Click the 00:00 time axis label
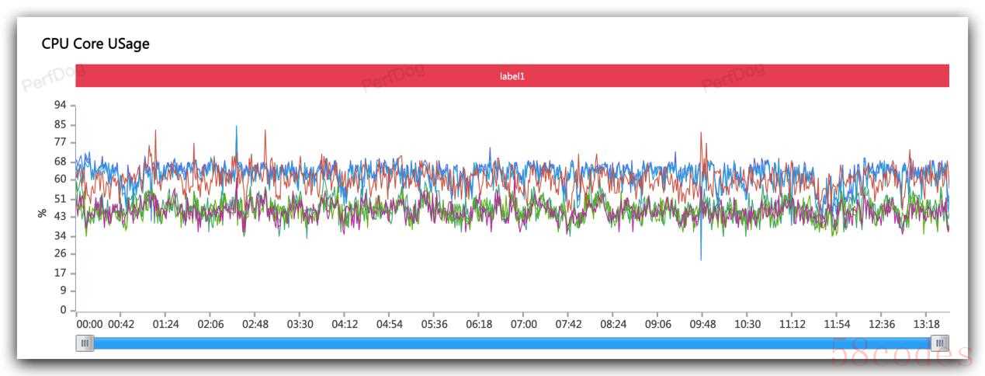Image resolution: width=985 pixels, height=376 pixels. pyautogui.click(x=89, y=324)
